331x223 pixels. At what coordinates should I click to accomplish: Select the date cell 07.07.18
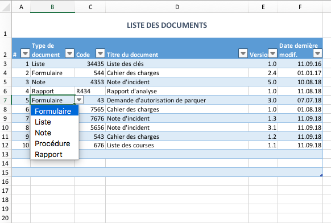300,100
